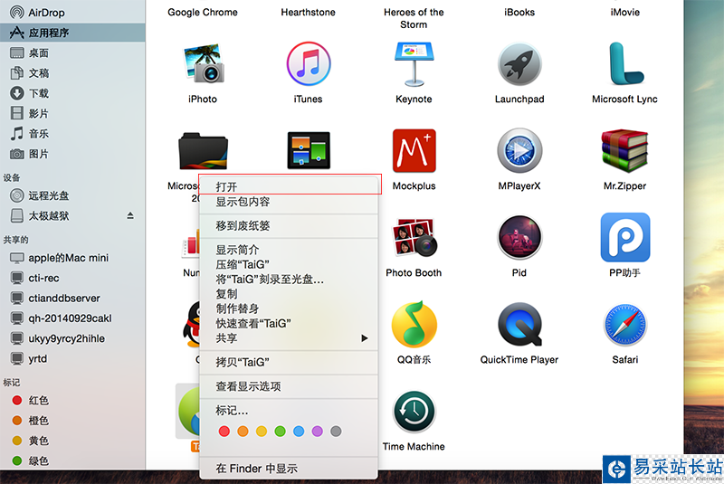Select 复制 in the context menu
This screenshot has height=484, width=724.
289,294
